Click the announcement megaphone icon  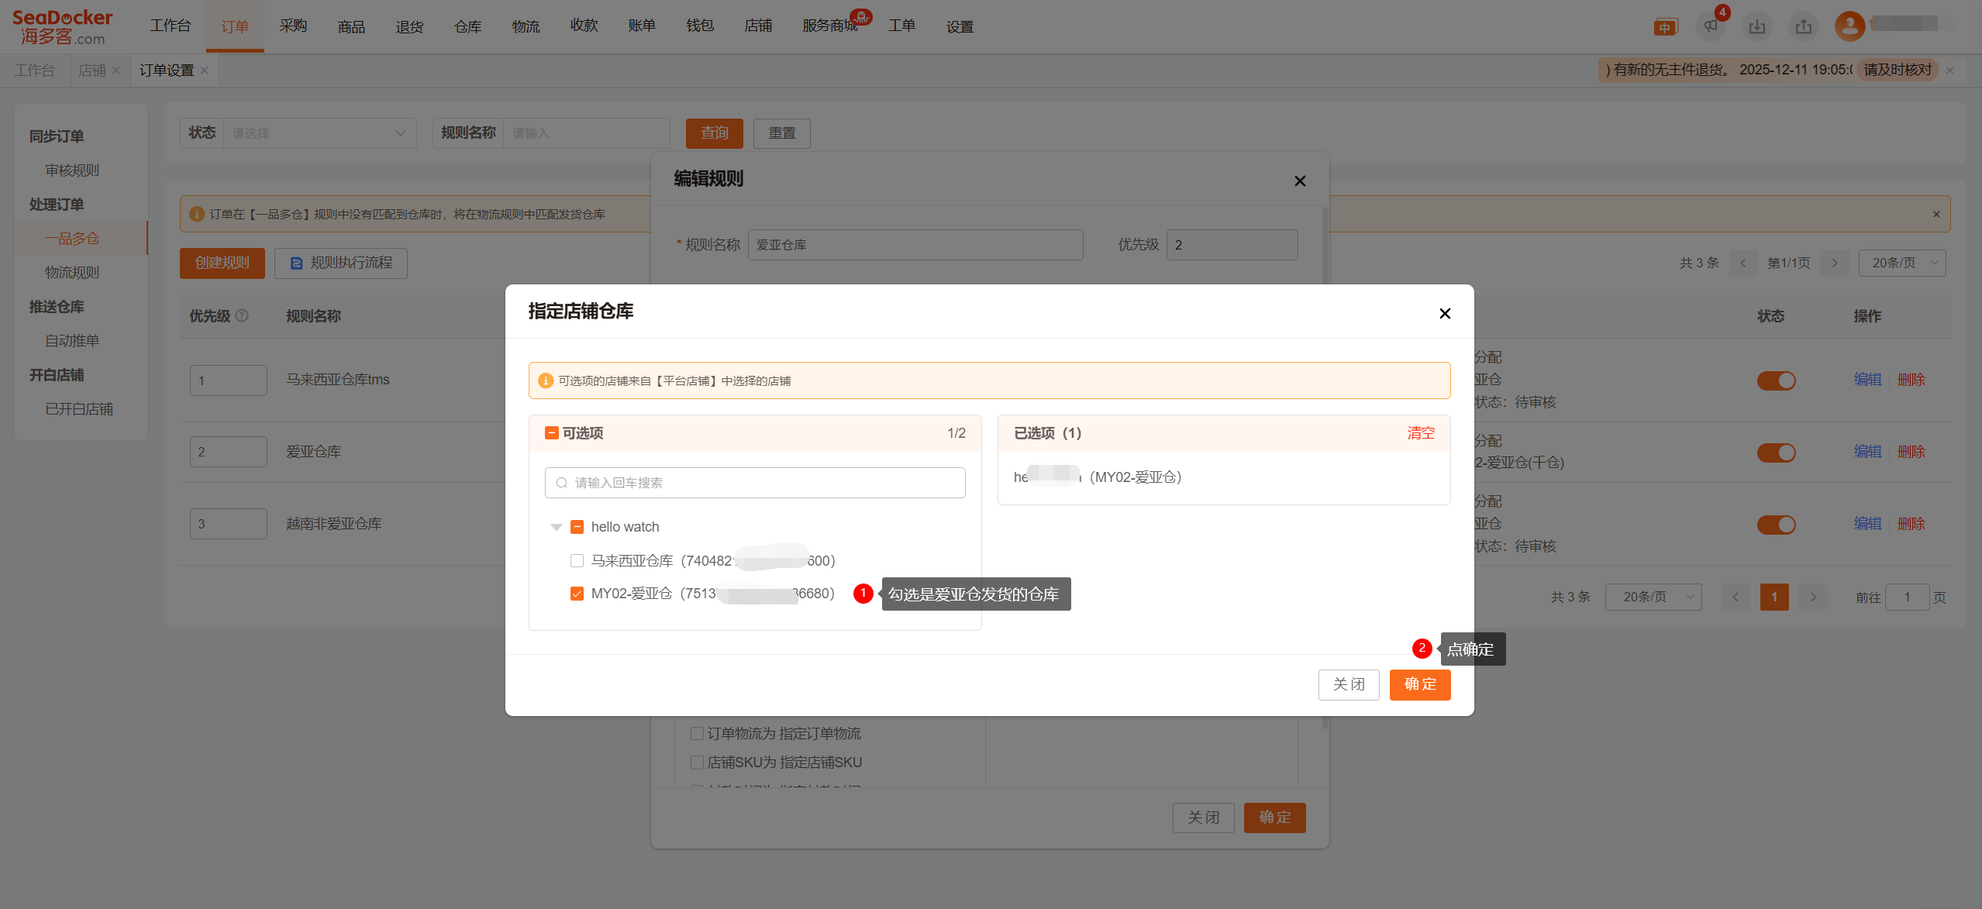pyautogui.click(x=1710, y=27)
